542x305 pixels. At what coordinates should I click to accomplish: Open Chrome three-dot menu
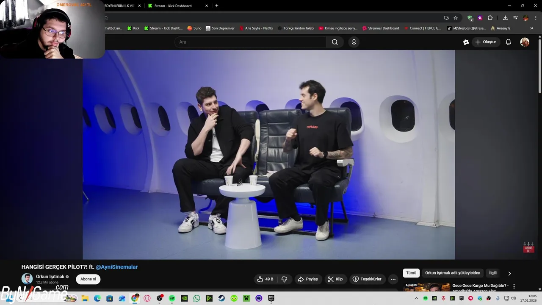(x=536, y=18)
